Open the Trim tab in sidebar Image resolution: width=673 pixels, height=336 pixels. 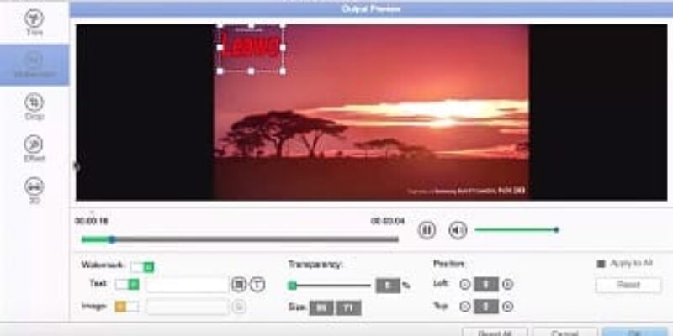click(x=34, y=23)
